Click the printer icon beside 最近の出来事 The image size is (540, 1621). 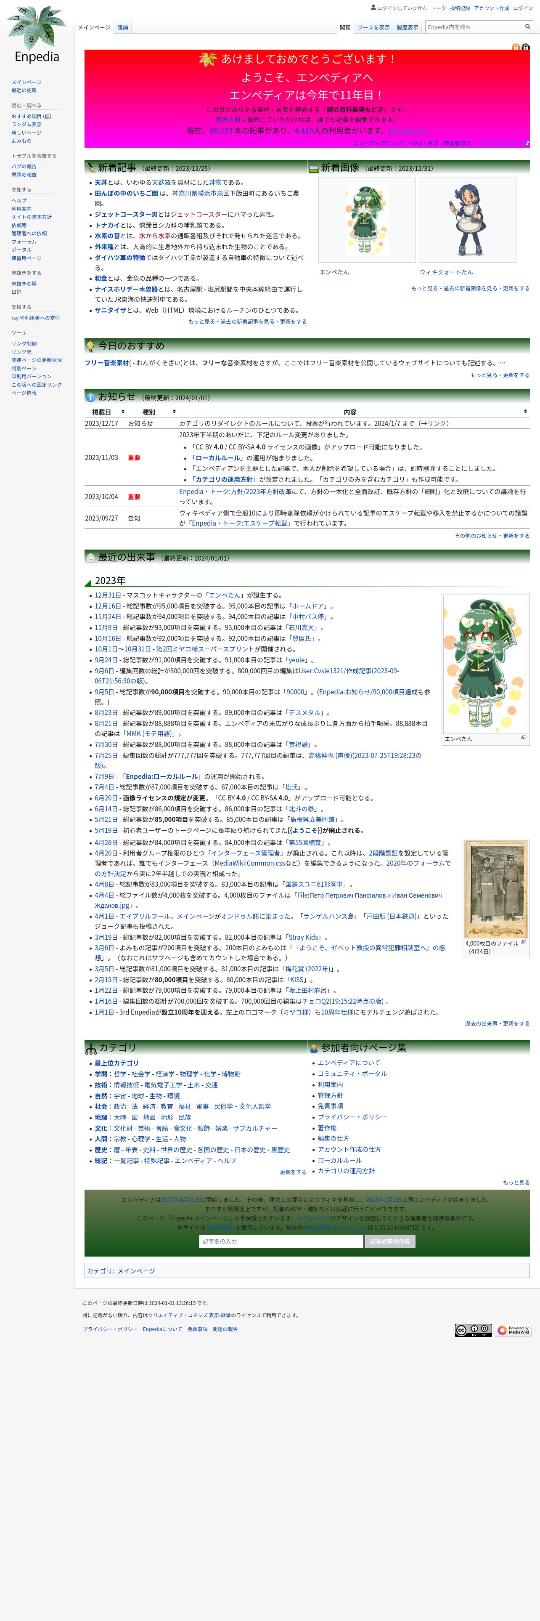click(x=90, y=558)
